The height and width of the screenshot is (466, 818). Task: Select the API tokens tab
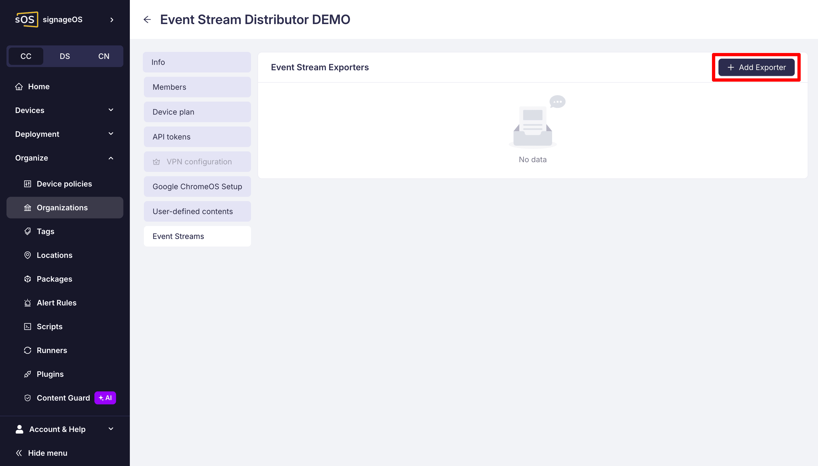[x=197, y=137]
